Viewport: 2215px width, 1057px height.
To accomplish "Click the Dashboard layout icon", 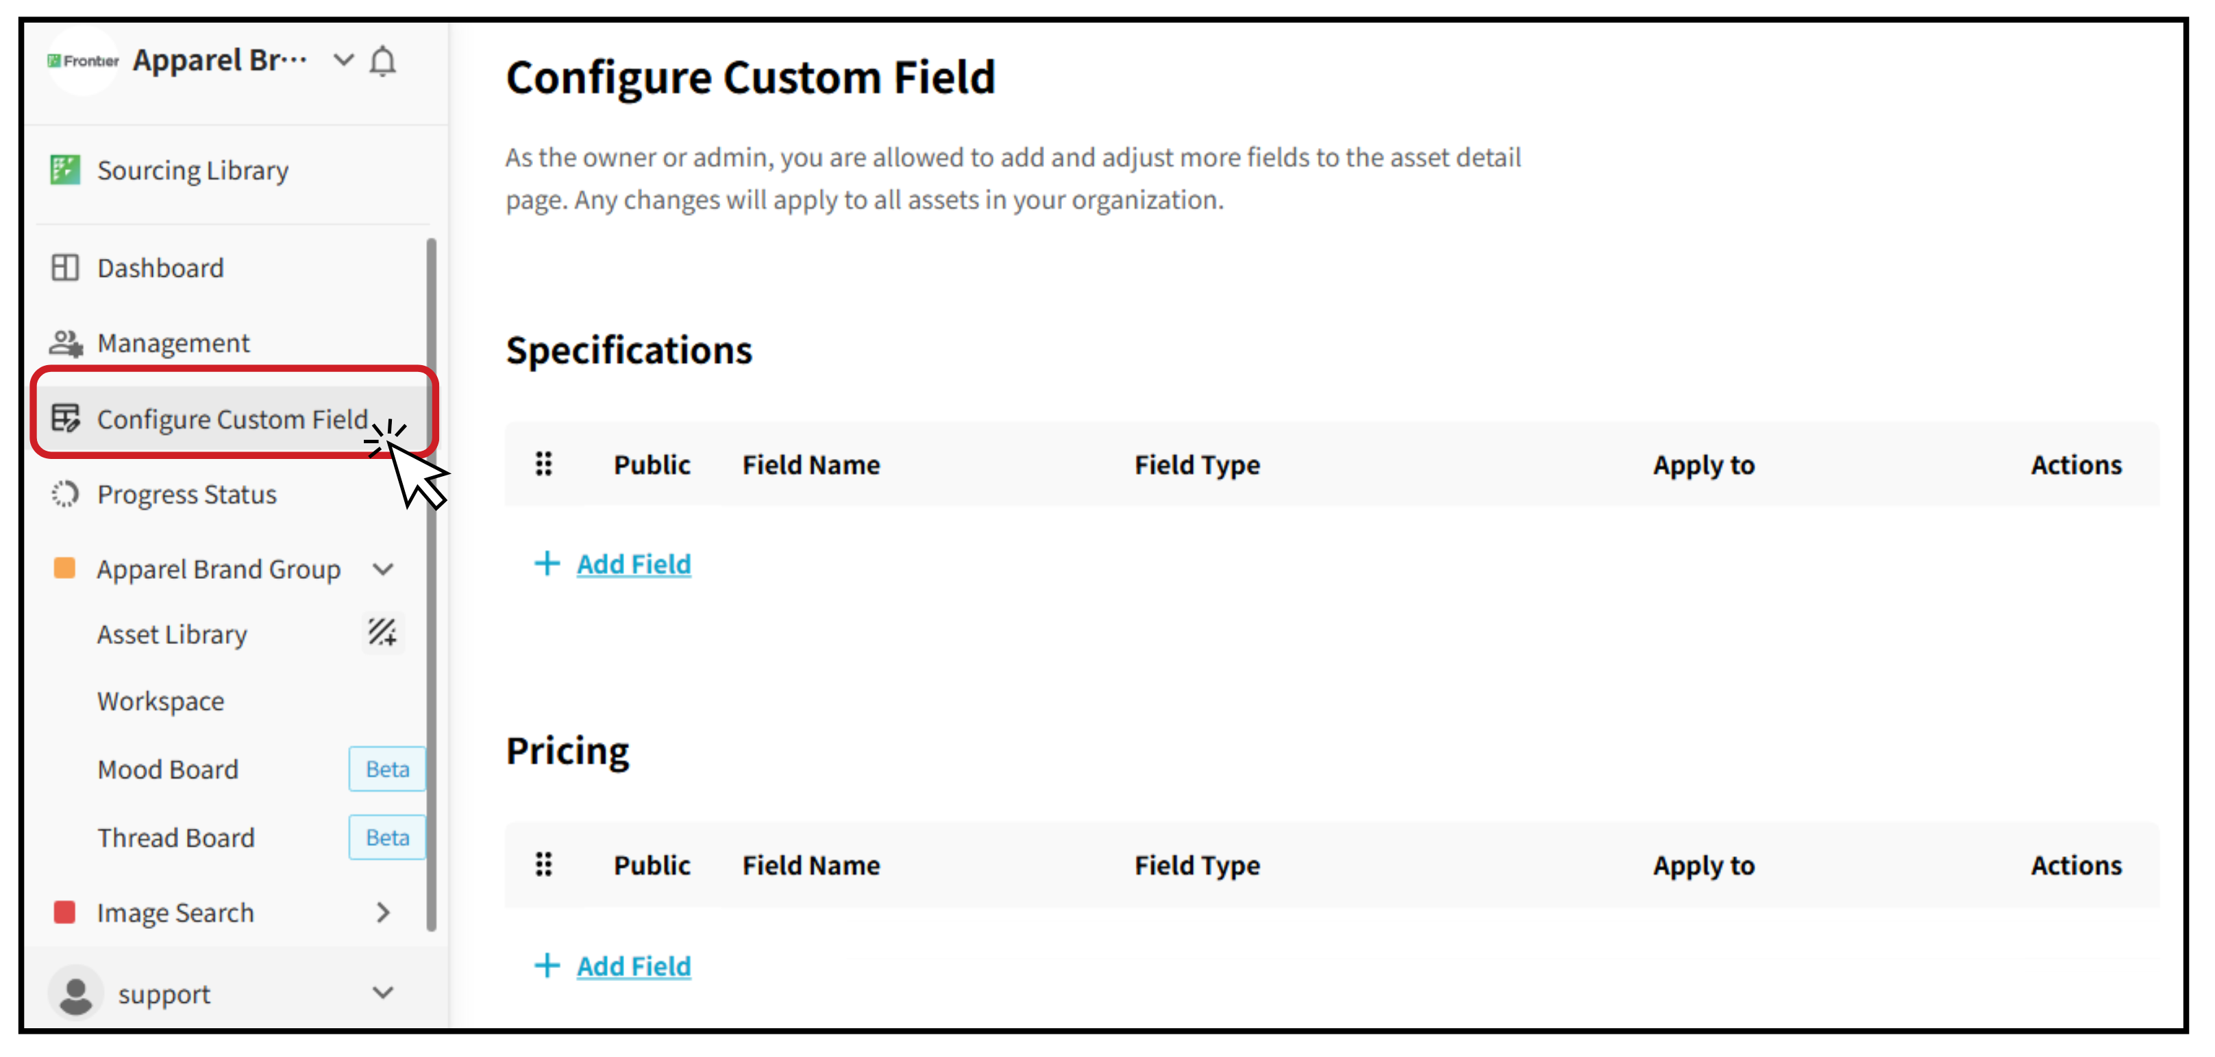I will (x=65, y=267).
